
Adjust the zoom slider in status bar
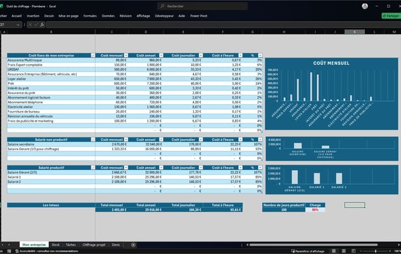point(375,251)
